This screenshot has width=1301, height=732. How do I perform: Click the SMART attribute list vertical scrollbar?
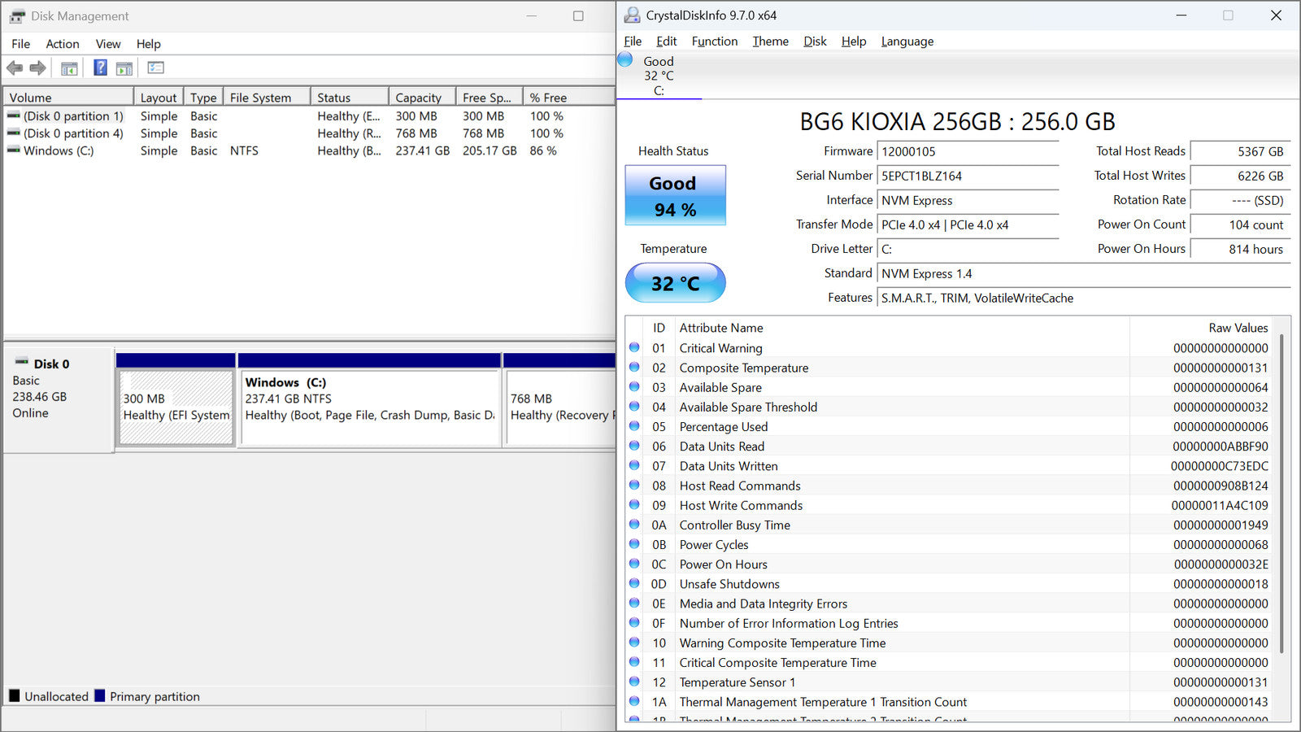point(1282,488)
